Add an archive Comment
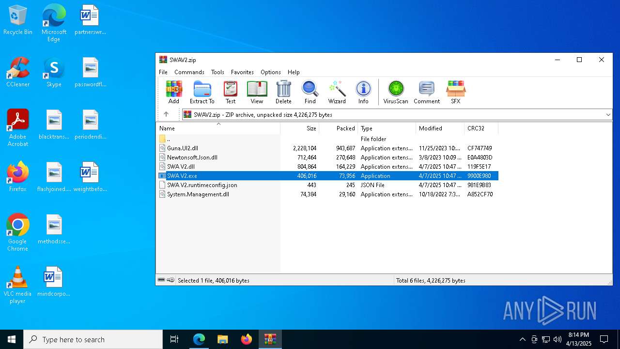This screenshot has width=620, height=349. [x=427, y=93]
